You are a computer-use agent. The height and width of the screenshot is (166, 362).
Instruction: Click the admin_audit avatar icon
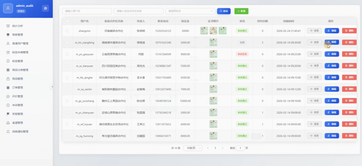click(8, 8)
